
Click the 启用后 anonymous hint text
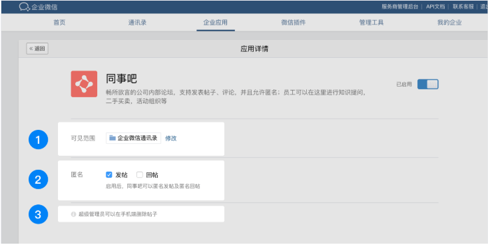point(153,186)
